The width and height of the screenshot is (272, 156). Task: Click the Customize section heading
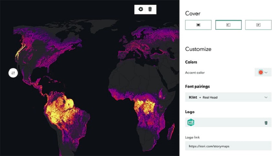coord(198,49)
